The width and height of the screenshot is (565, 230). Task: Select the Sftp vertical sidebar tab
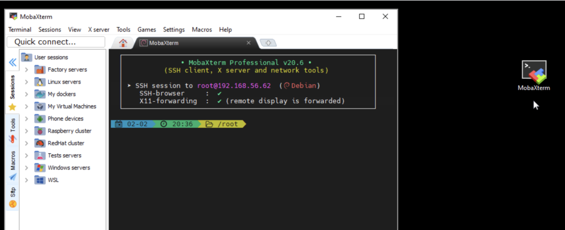pyautogui.click(x=13, y=198)
